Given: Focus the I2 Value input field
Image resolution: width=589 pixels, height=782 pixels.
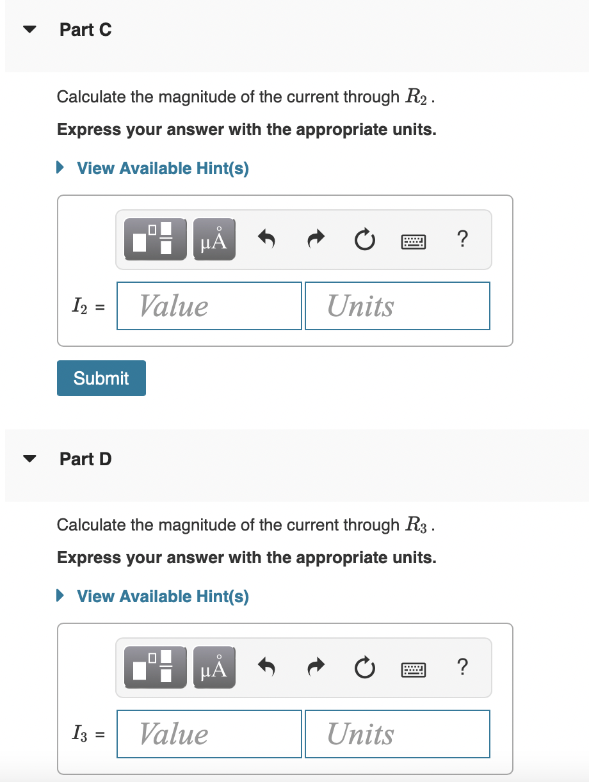Looking at the screenshot, I should [209, 306].
